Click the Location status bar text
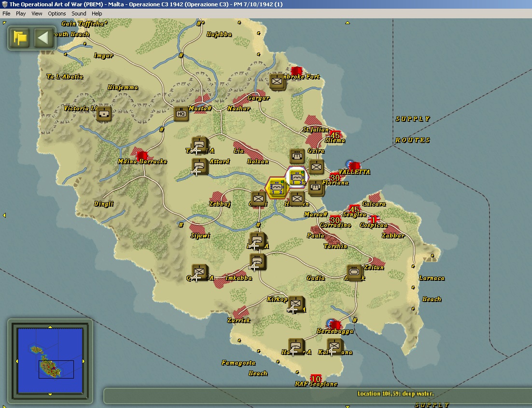The image size is (532, 408). coord(395,394)
